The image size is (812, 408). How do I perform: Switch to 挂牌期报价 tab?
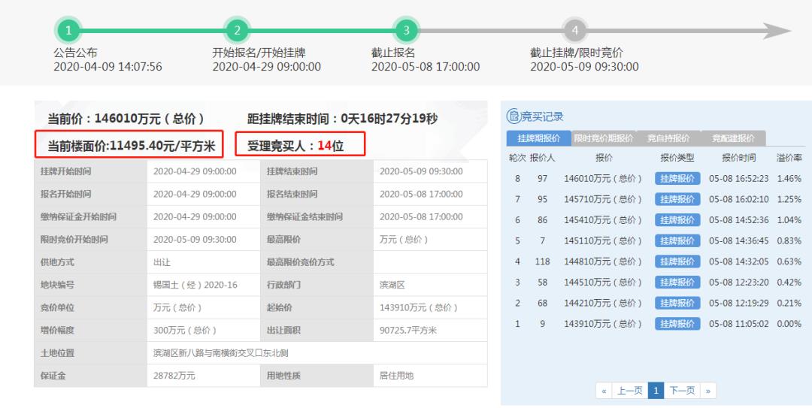(539, 138)
